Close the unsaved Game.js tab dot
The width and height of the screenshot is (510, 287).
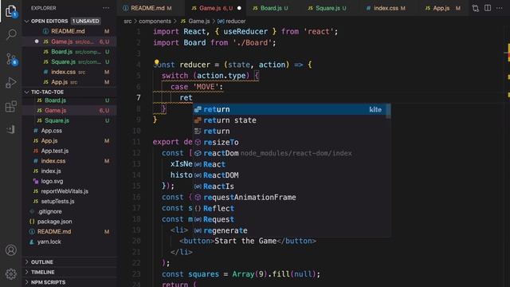(x=239, y=8)
